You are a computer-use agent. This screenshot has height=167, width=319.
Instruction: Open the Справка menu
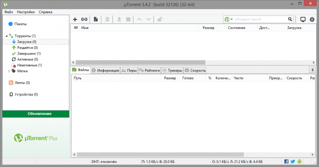tap(45, 12)
